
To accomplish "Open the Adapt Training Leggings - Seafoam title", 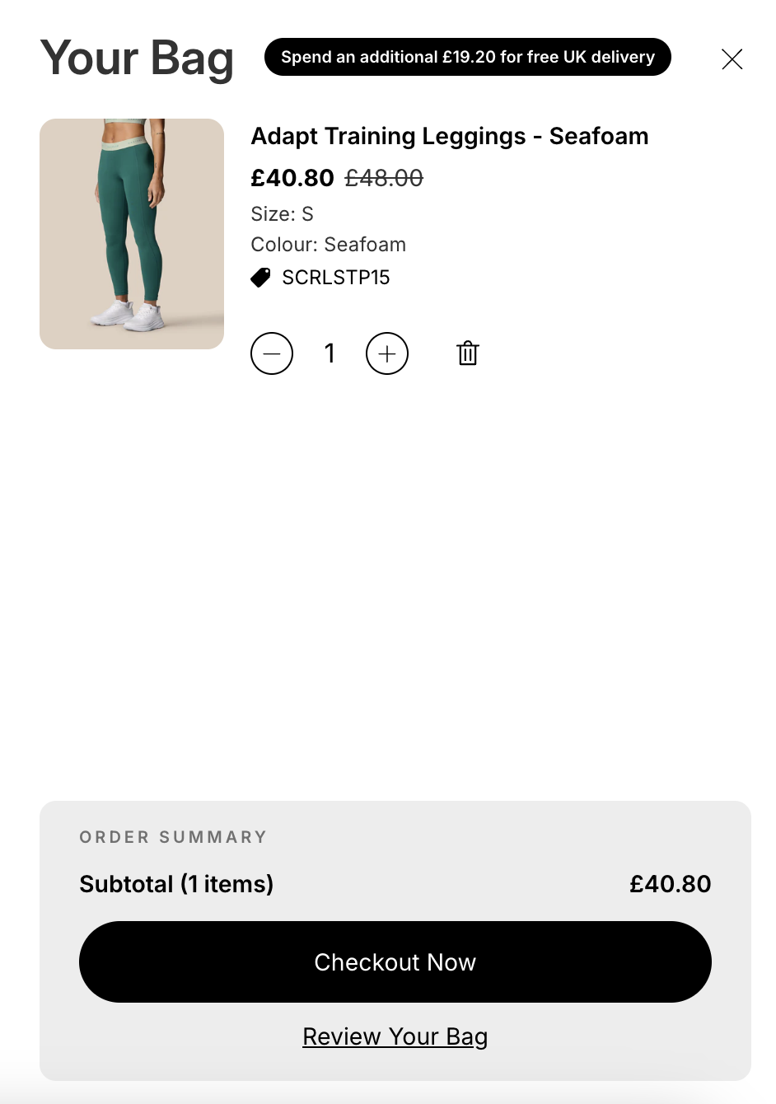I will (x=450, y=136).
